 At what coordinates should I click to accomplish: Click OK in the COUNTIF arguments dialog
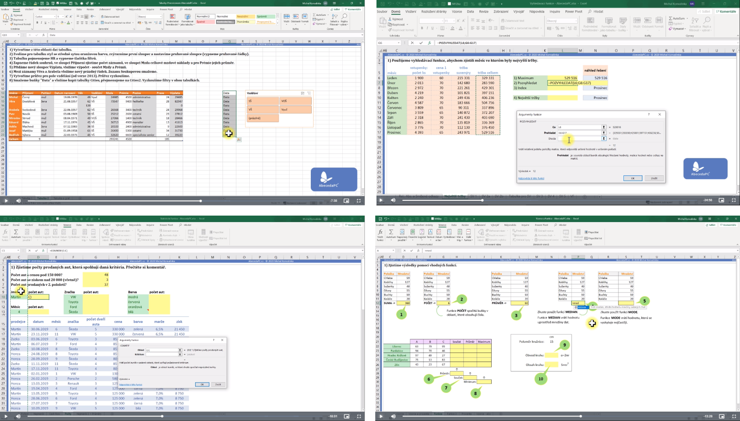click(202, 384)
